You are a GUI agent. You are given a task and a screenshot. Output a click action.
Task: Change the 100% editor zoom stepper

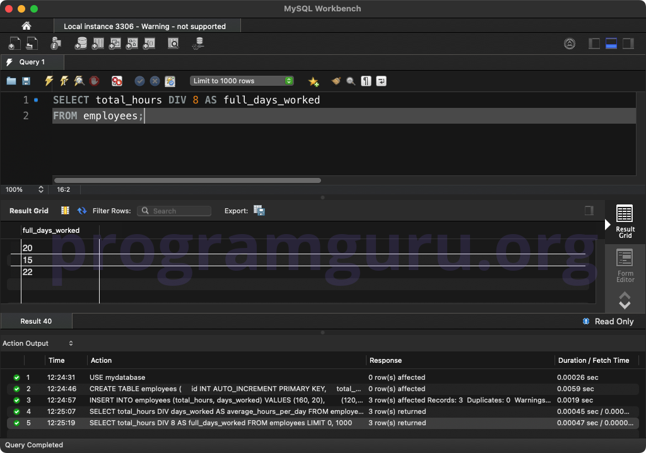[x=41, y=189]
